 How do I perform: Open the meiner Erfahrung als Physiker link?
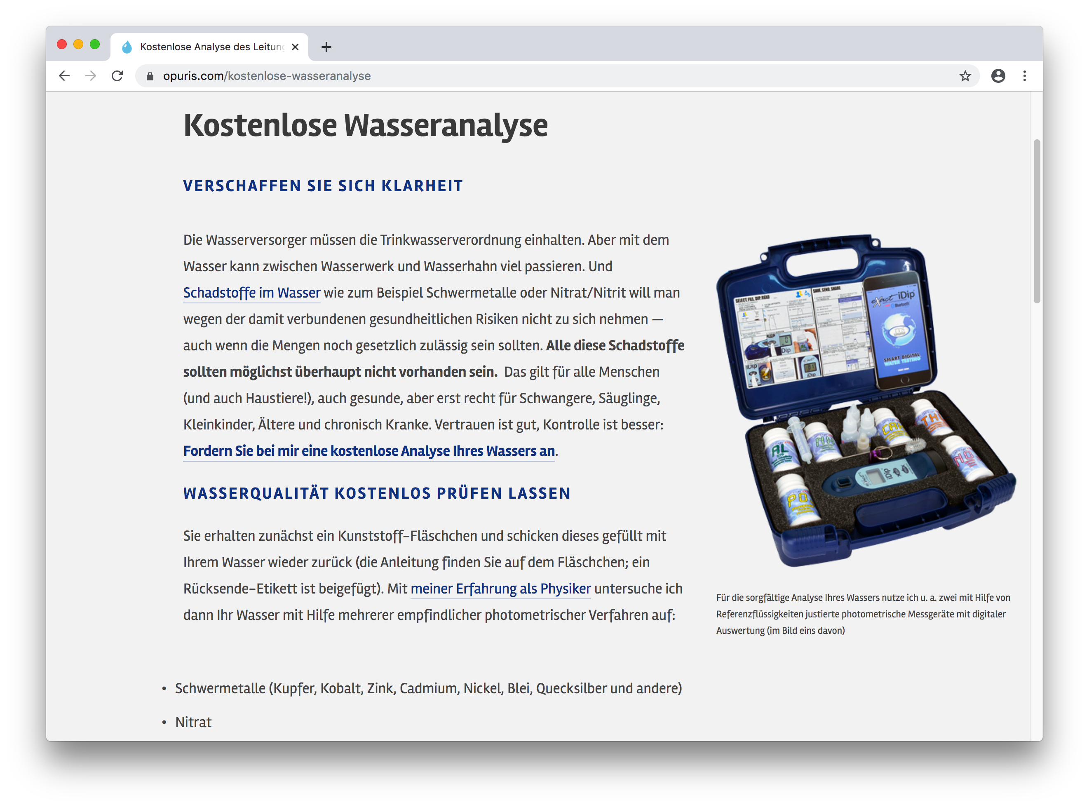click(501, 589)
